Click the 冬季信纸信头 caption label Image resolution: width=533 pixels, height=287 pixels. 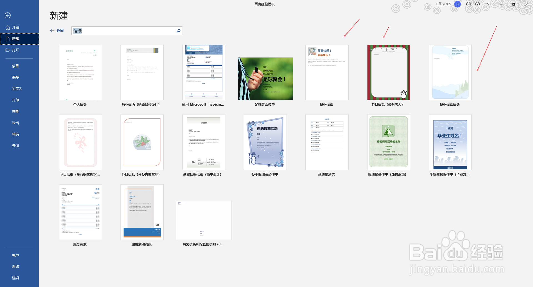pos(450,105)
